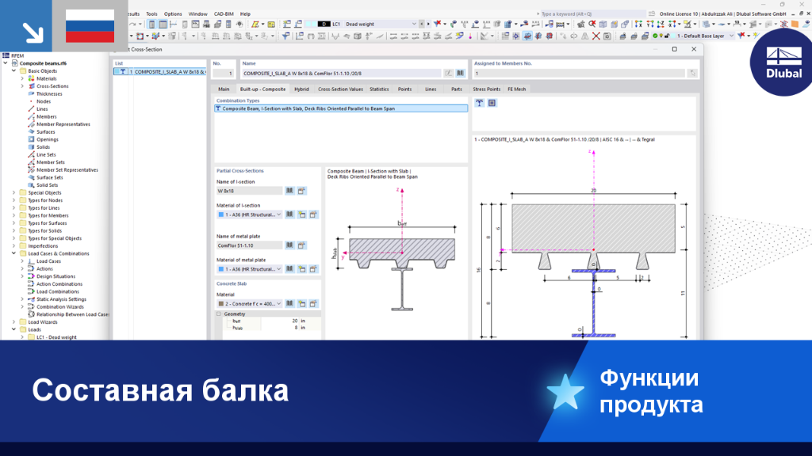Create new material for I-section
The width and height of the screenshot is (812, 456).
[x=301, y=215]
